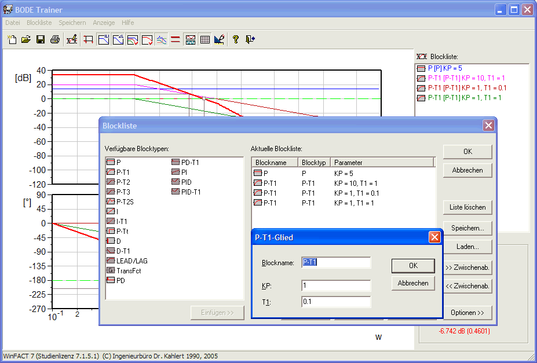537x363 pixels.
Task: Select the I-T1 block type
Action: tap(117, 221)
